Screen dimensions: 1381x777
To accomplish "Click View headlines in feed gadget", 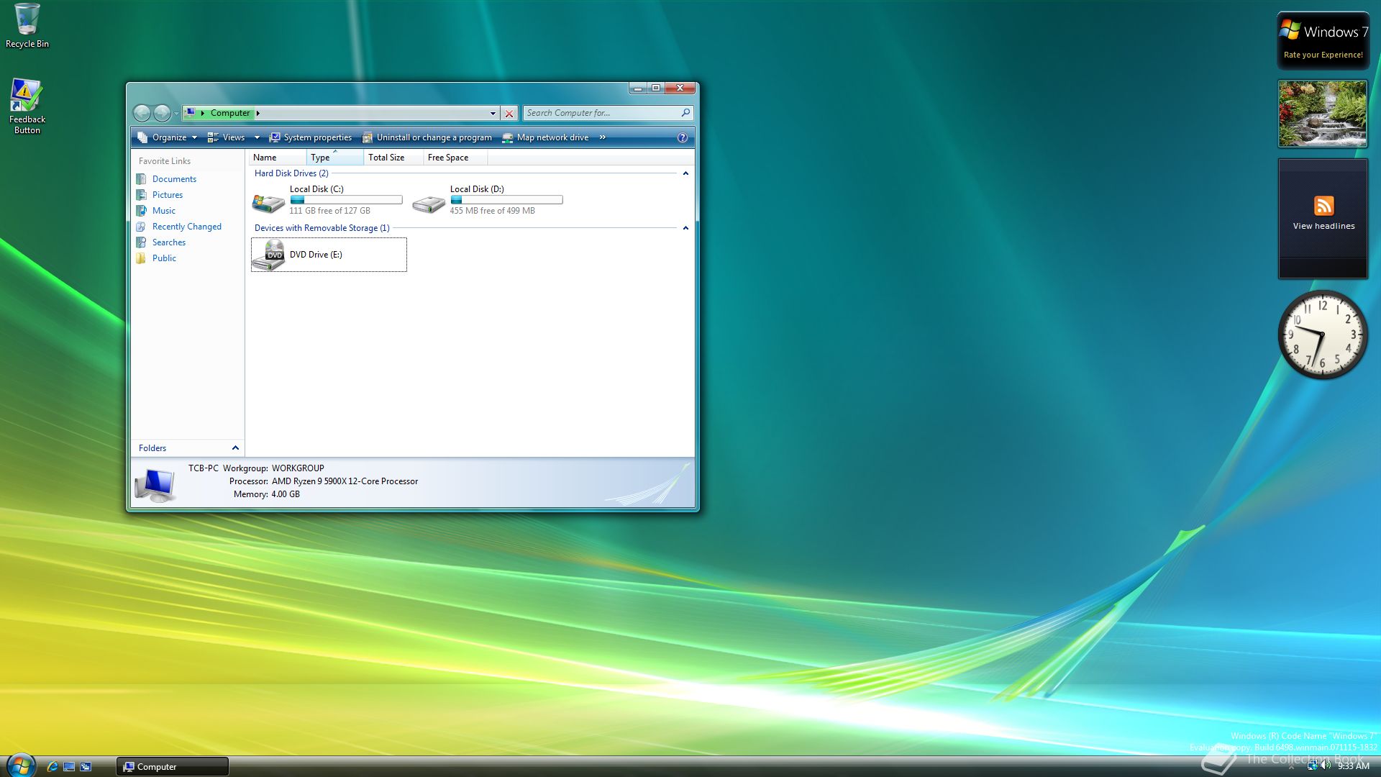I will pyautogui.click(x=1323, y=226).
